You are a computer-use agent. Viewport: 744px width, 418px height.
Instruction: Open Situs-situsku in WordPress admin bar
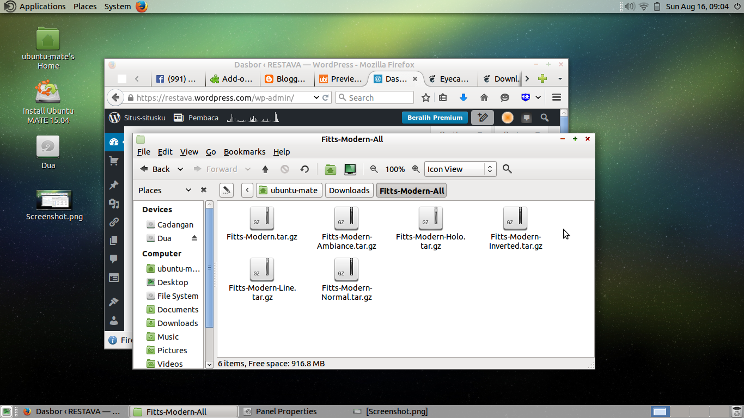click(137, 118)
